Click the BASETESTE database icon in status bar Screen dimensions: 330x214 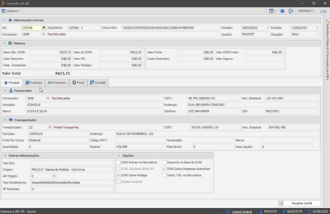click(x=284, y=211)
